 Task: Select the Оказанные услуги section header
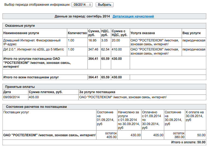[x=22, y=26]
